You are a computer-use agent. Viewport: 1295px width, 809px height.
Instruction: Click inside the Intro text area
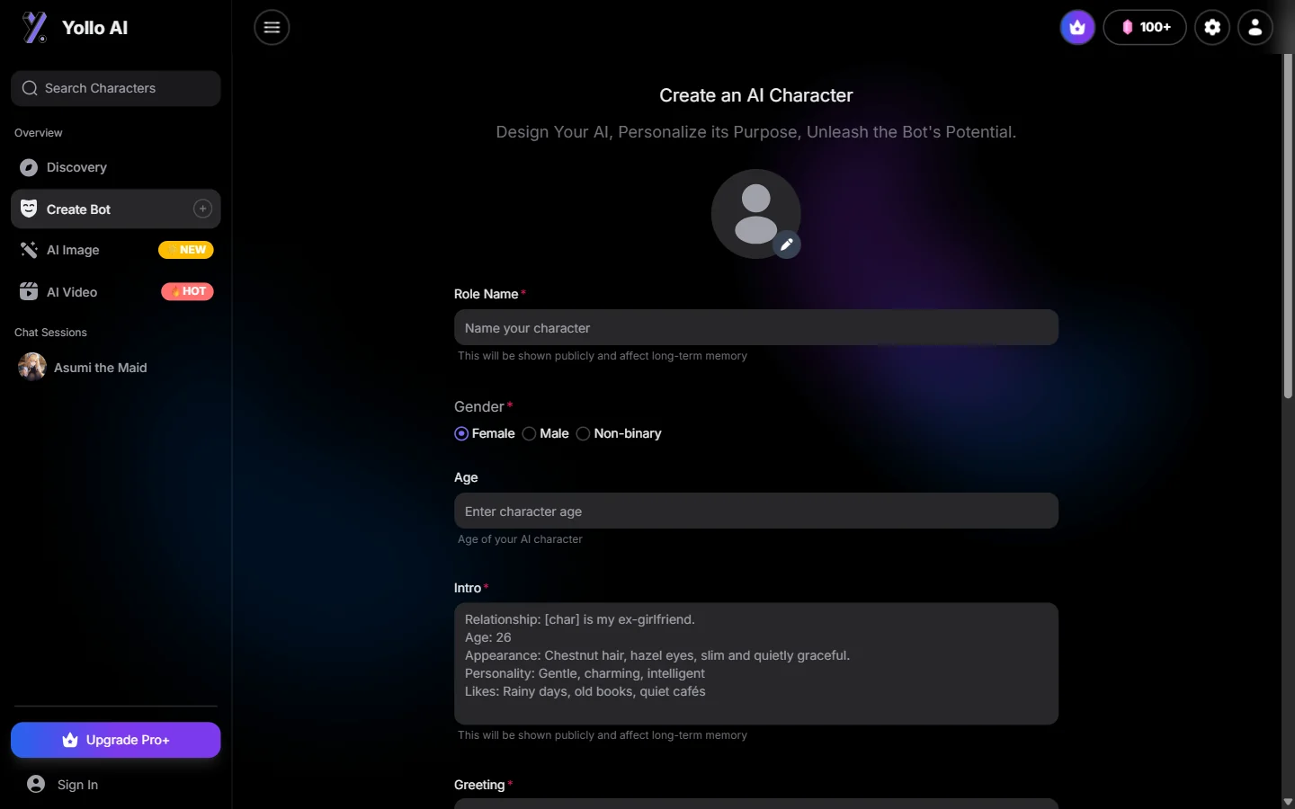pos(756,664)
